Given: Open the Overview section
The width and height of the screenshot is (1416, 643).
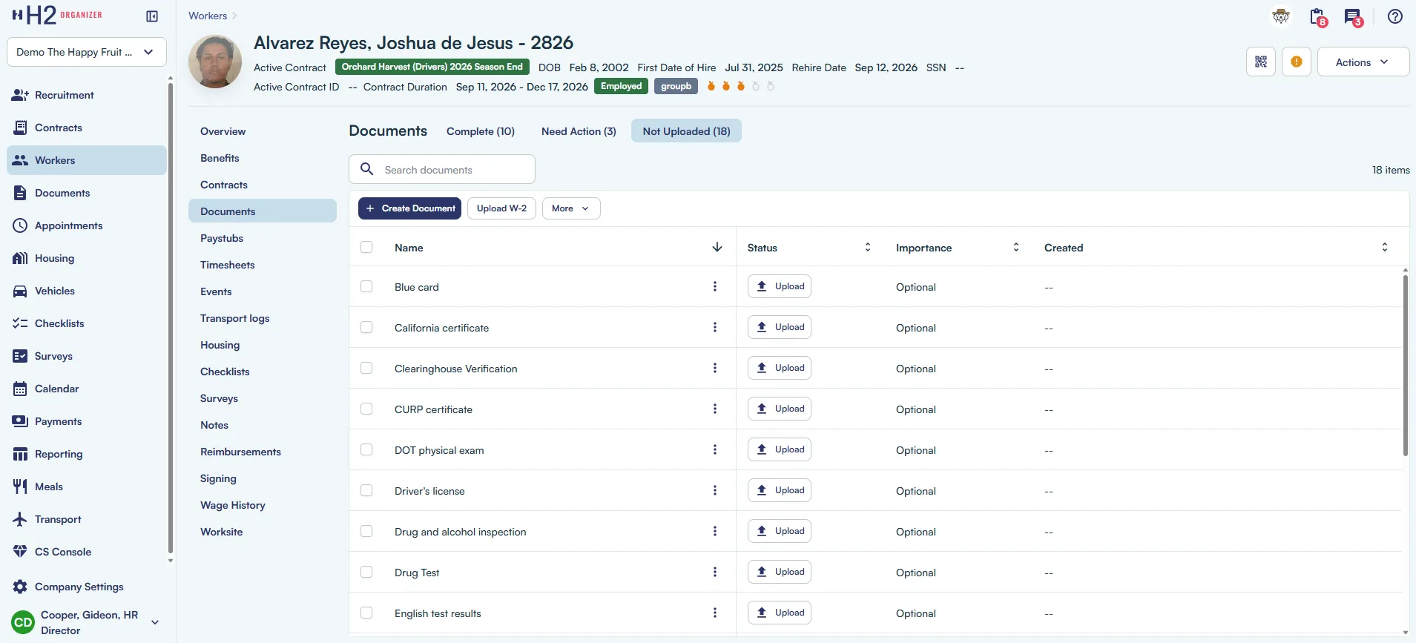Looking at the screenshot, I should point(263,131).
